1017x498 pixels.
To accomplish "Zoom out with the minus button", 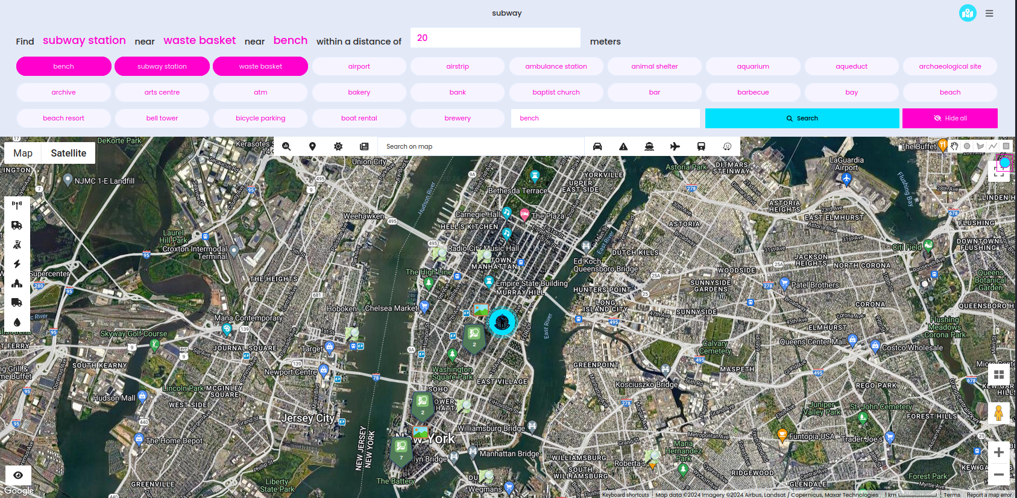I will pyautogui.click(x=999, y=475).
